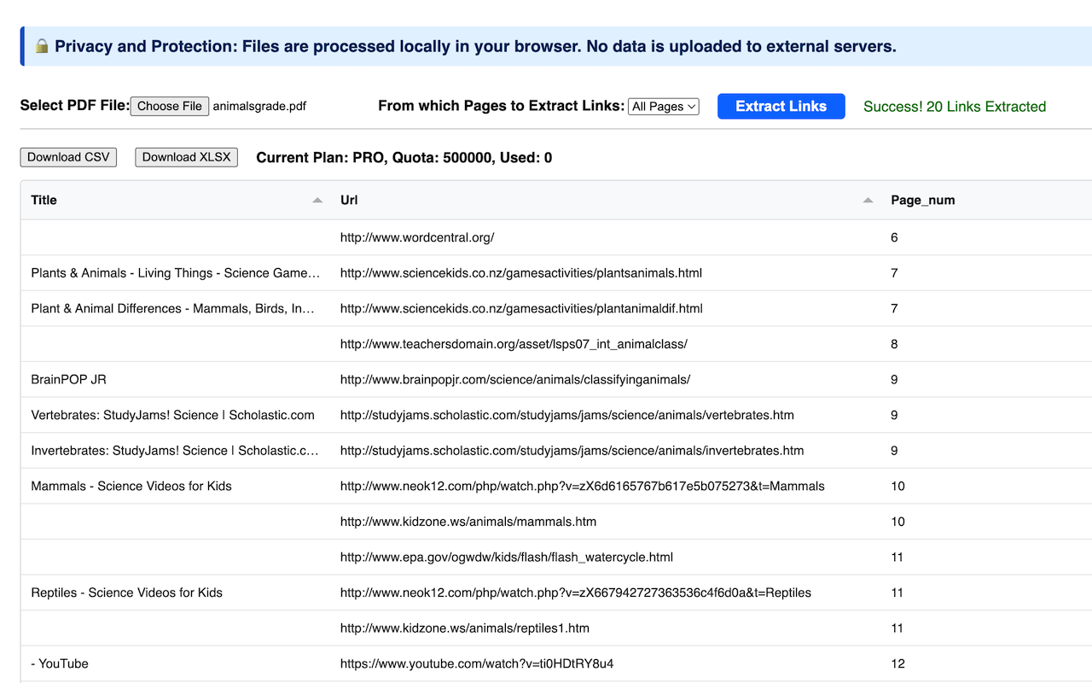The width and height of the screenshot is (1092, 683).
Task: Click the Page_num column header
Action: [922, 200]
